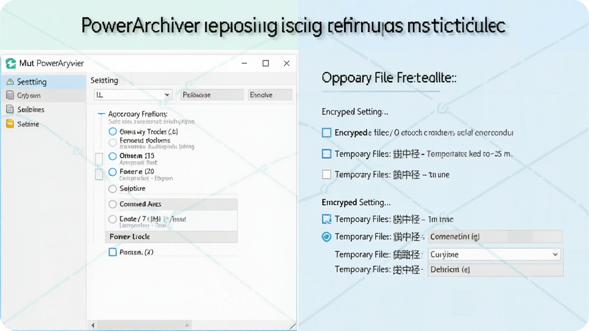Select the Comued Aves radio option
Image resolution: width=589 pixels, height=331 pixels.
point(112,204)
